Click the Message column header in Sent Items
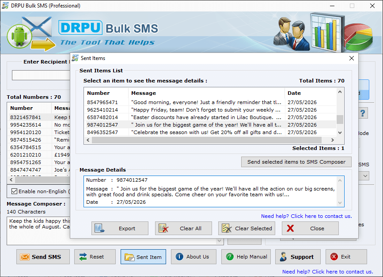 (206, 93)
